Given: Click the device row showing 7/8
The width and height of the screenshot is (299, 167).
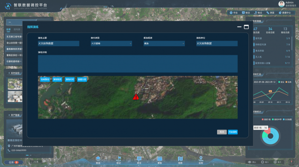Looking at the screenshot, I should (272, 44).
